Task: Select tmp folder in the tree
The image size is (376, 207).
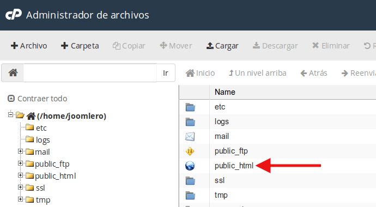Action: coord(43,200)
